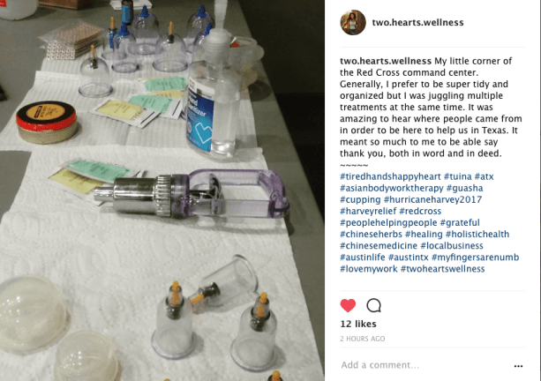The image size is (541, 381).
Task: Open the two.hearts.wellness profile avatar
Action: pos(353,22)
